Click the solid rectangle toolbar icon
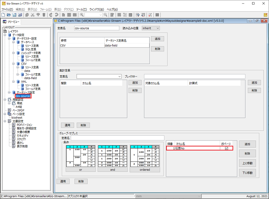269x199 pixels. point(157,15)
